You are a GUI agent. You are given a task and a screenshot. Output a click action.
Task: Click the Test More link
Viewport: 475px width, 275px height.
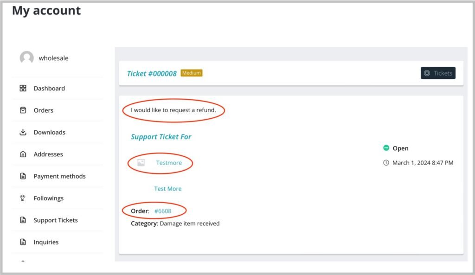point(168,189)
